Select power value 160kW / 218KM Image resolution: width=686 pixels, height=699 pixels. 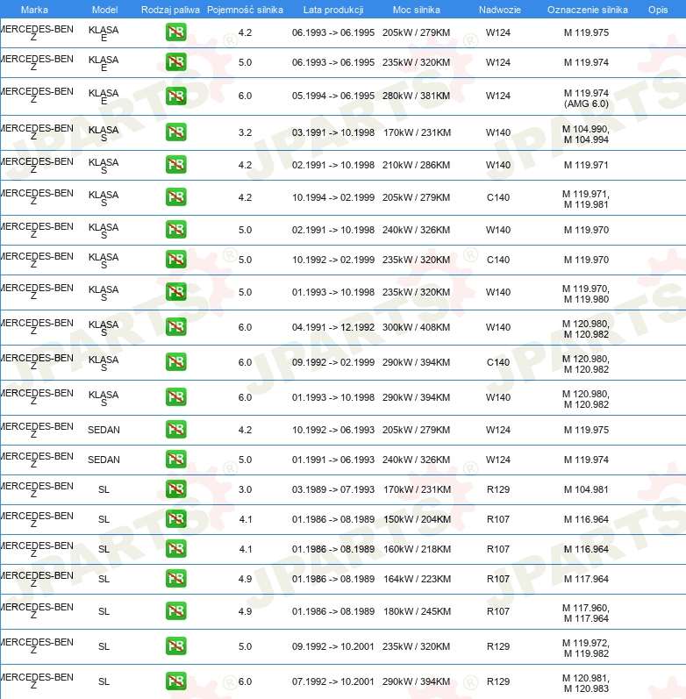coord(417,549)
